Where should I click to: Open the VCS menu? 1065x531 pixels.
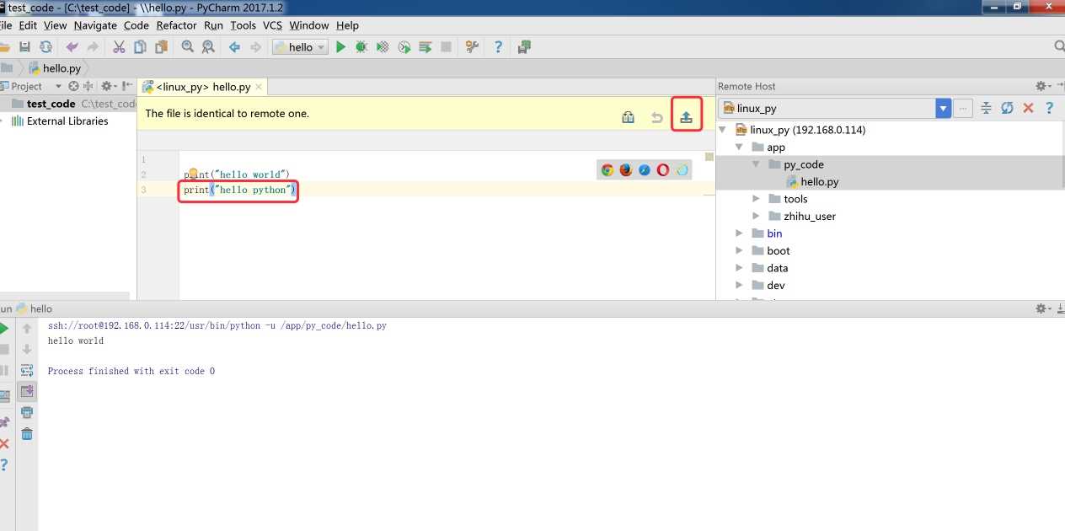272,25
